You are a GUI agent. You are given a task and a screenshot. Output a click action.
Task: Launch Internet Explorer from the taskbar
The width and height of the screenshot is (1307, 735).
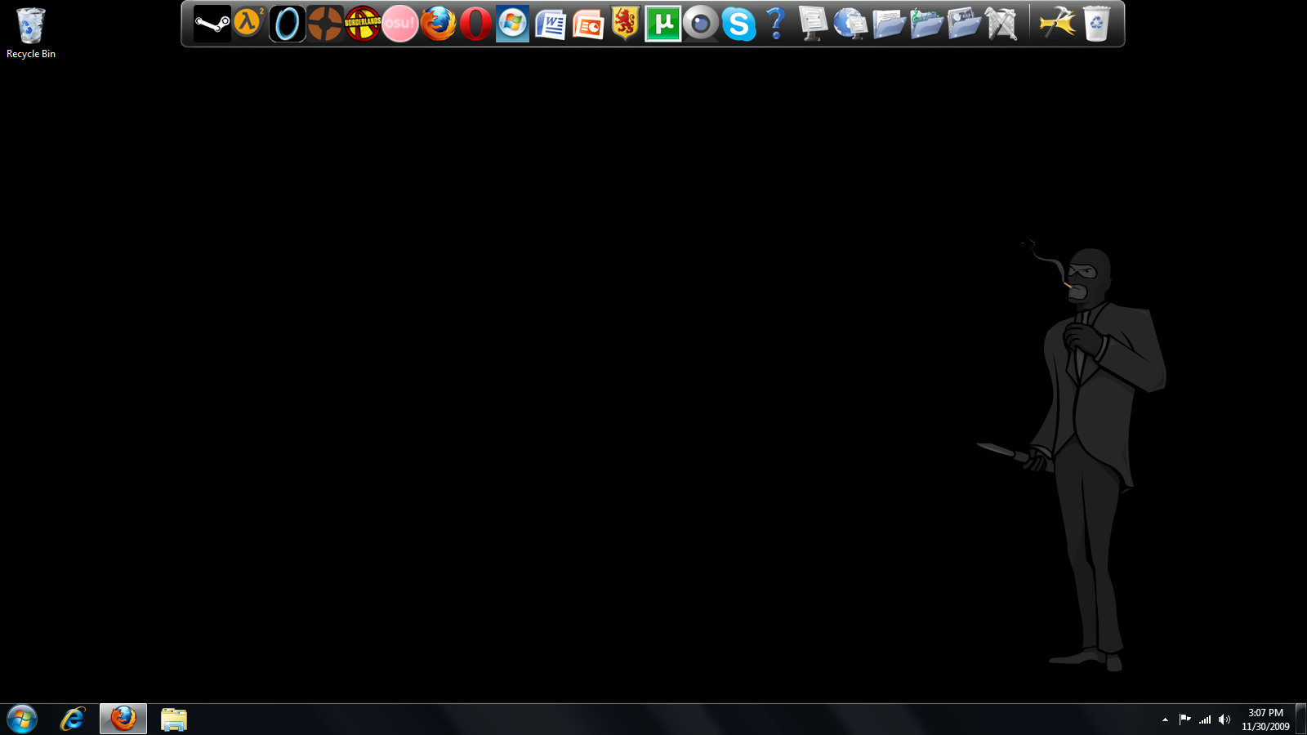[73, 719]
